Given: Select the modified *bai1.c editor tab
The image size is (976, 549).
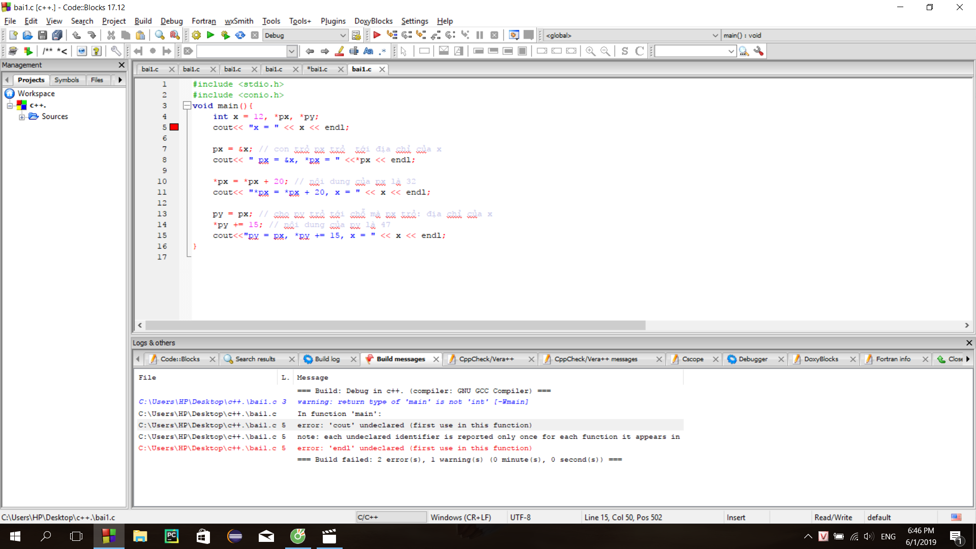Looking at the screenshot, I should [x=317, y=69].
